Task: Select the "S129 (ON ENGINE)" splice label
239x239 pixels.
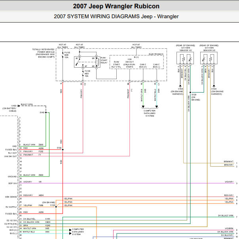Action: [195, 97]
